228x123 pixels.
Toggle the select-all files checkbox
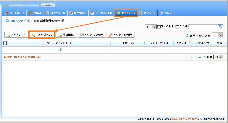point(5,43)
